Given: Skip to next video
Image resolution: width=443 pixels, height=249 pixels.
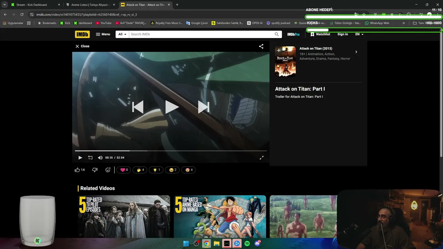Looking at the screenshot, I should [x=204, y=107].
